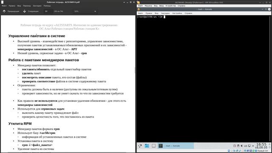Go to previous page in PDF viewer

[x=11, y=11]
